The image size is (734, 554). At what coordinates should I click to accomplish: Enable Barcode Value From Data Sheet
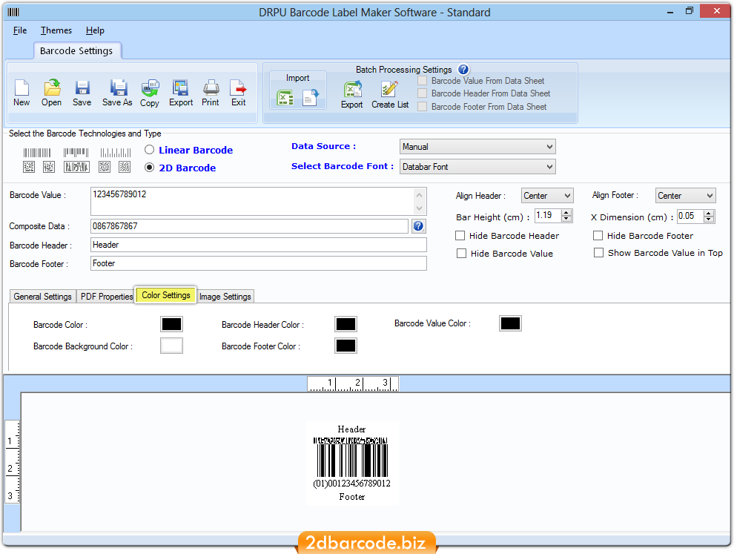coord(423,81)
